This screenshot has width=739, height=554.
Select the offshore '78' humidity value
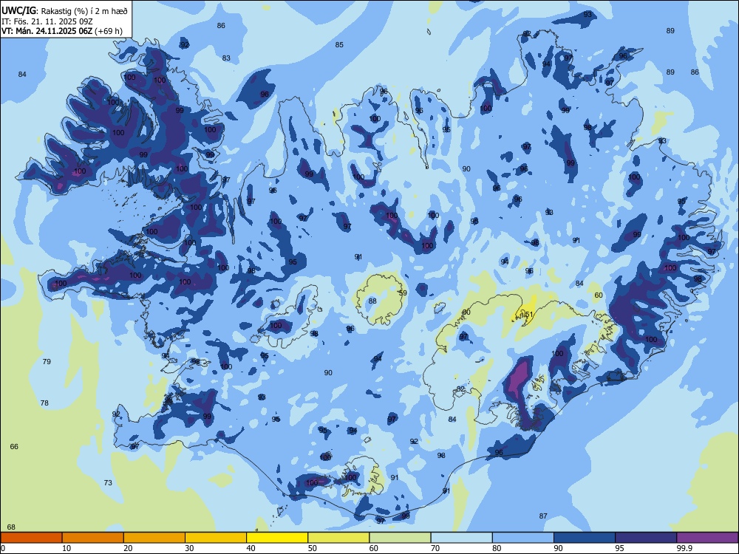(44, 403)
